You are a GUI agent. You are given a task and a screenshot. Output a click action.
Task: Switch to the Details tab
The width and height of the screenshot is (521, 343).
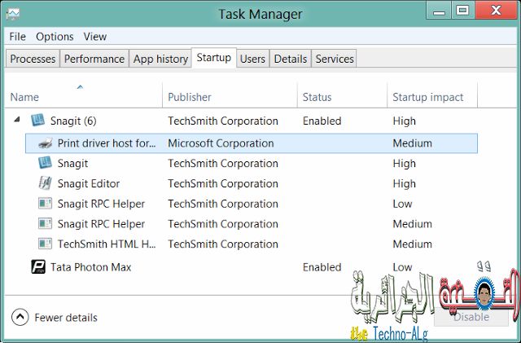291,59
